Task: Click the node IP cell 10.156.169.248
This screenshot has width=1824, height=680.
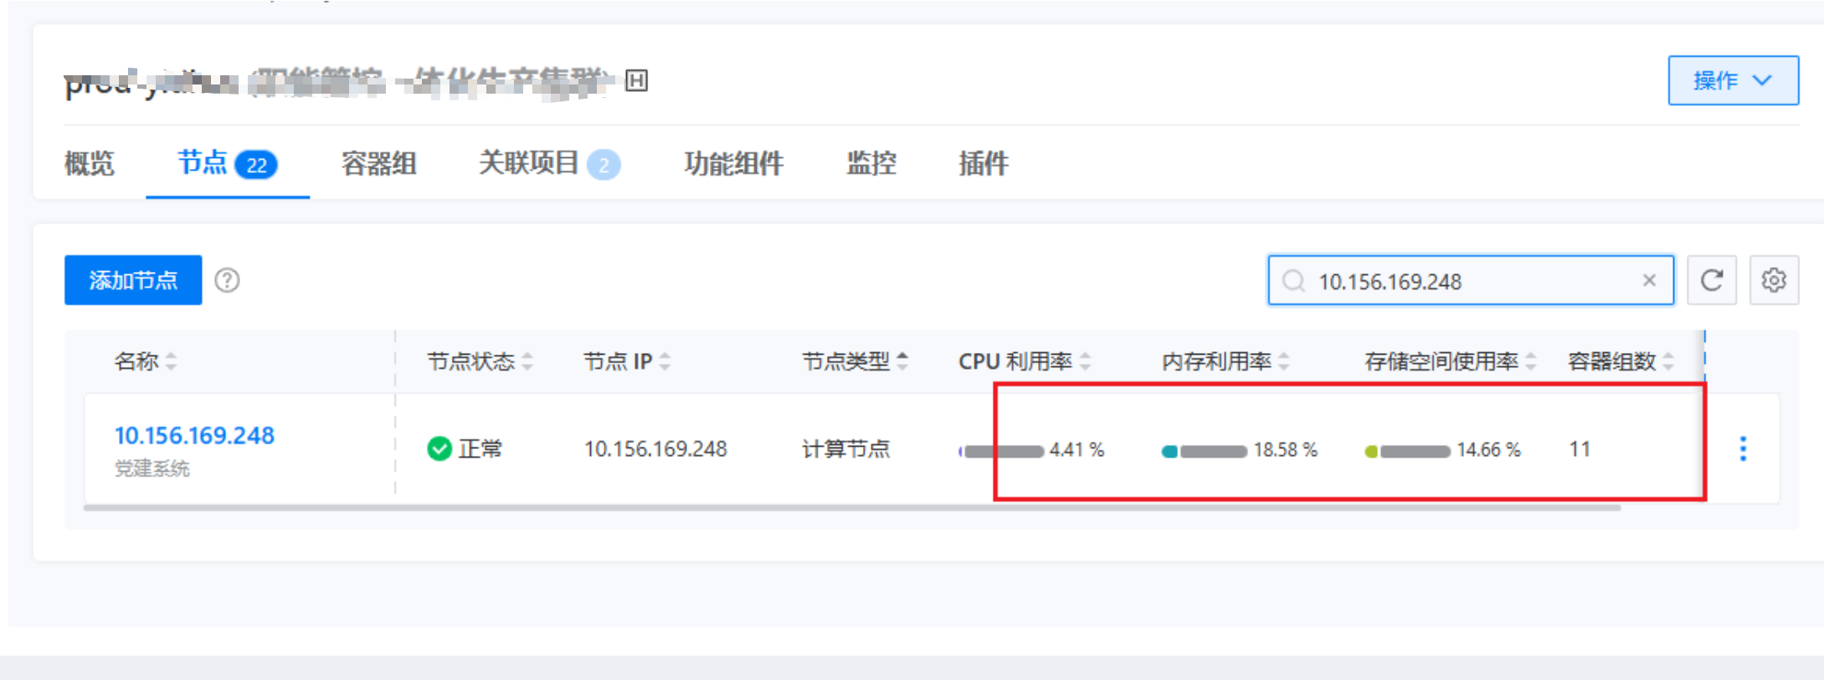Action: (655, 449)
